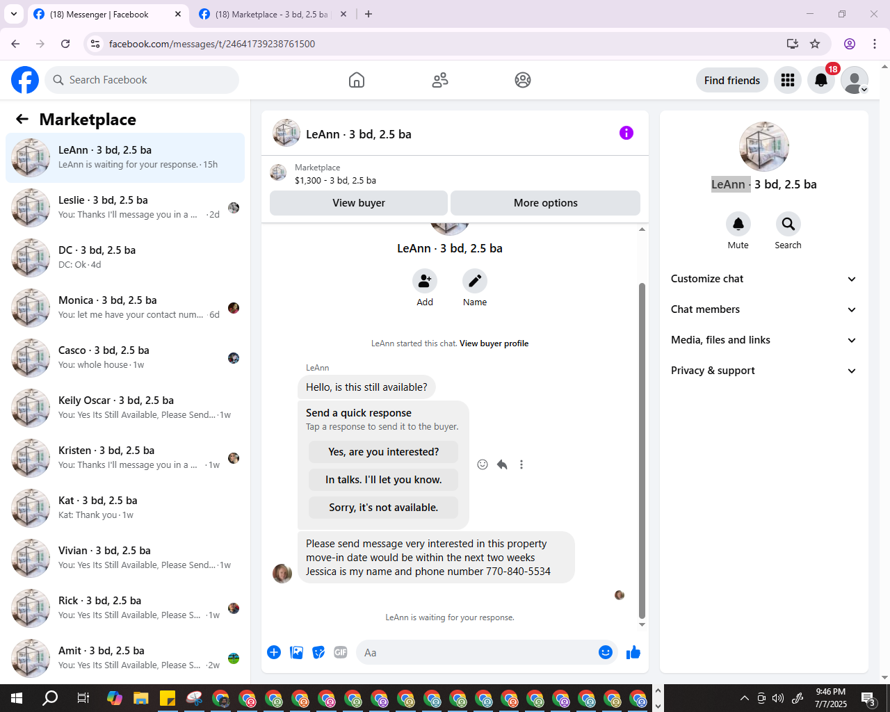The width and height of the screenshot is (890, 712).
Task: Open Task View on taskbar
Action: [83, 698]
